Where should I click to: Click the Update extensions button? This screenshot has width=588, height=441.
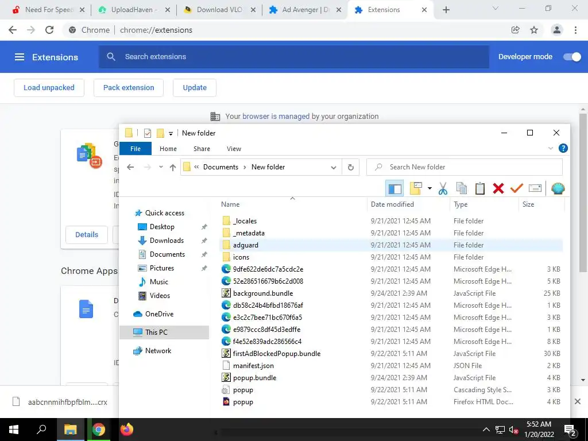click(195, 88)
